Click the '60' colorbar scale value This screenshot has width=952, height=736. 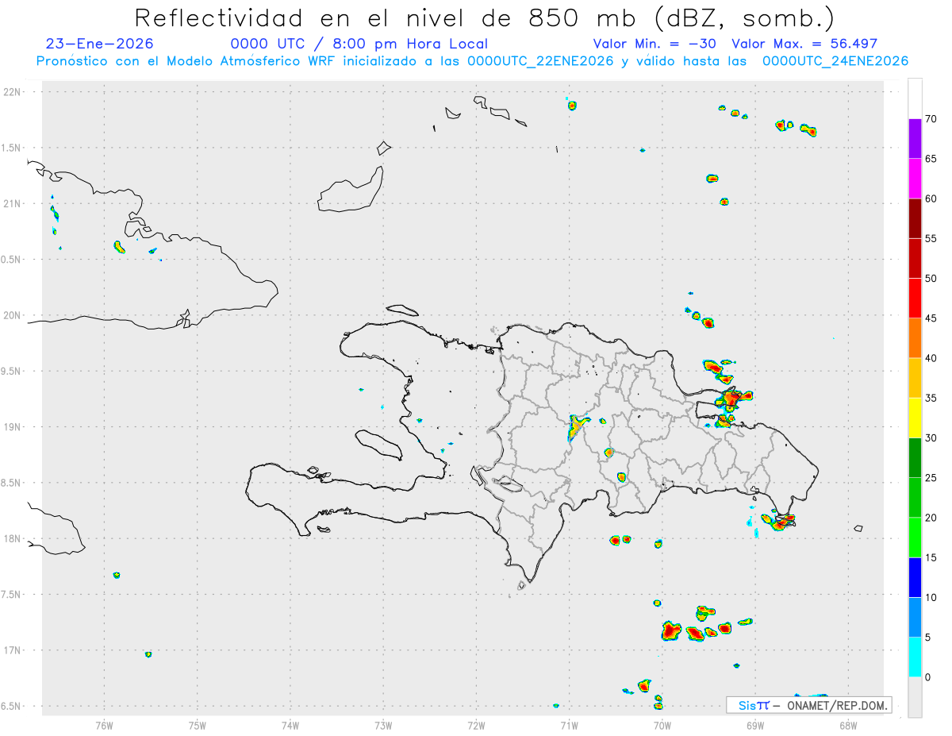pos(931,198)
